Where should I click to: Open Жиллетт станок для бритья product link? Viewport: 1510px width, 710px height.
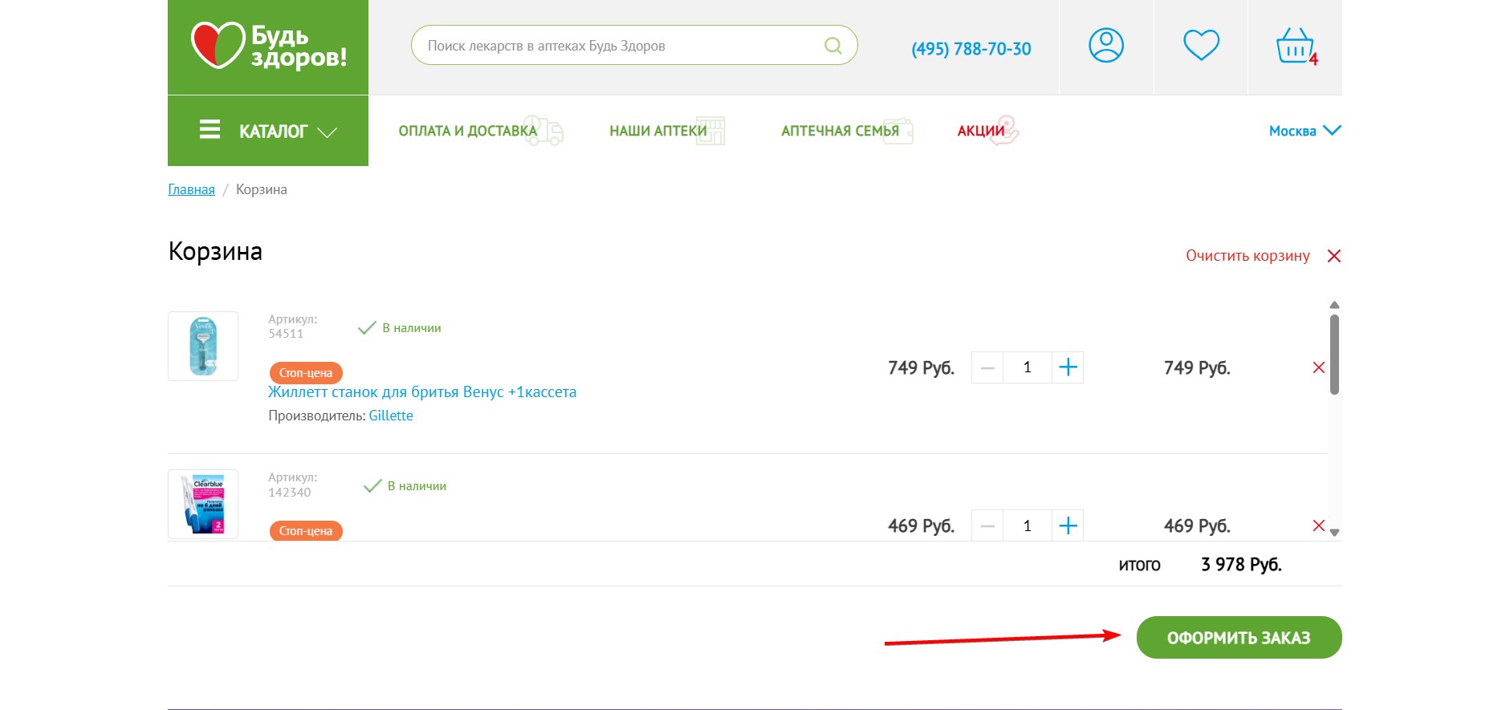pyautogui.click(x=422, y=392)
